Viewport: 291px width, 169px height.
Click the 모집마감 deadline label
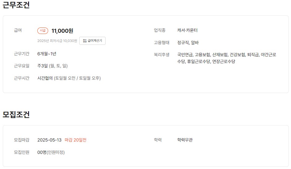22,140
